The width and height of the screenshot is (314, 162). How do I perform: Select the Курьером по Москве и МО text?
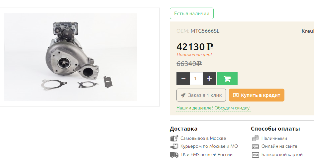tap(209, 146)
